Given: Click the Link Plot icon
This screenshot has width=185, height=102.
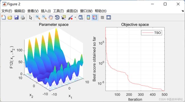Looking at the screenshot, I should coord(81,18).
